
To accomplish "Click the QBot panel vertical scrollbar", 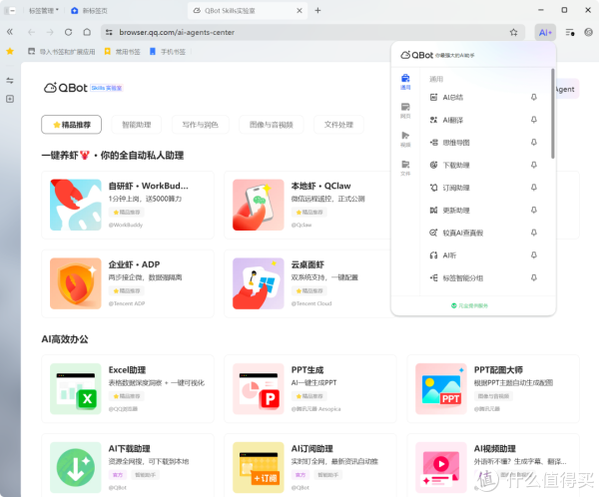I will pyautogui.click(x=552, y=115).
